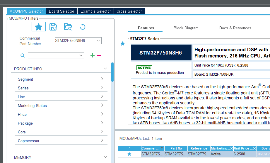
Task: Expand the Core filter
Action: (x=102, y=131)
